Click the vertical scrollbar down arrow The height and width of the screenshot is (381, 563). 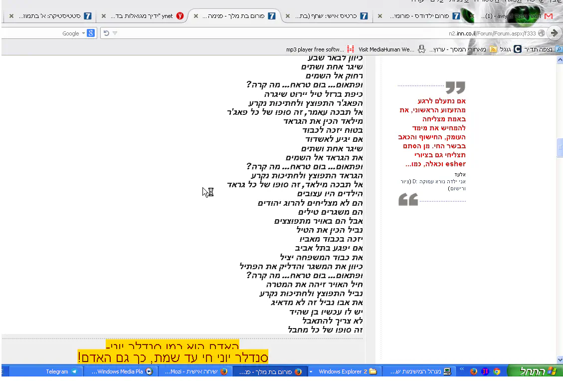point(560,360)
